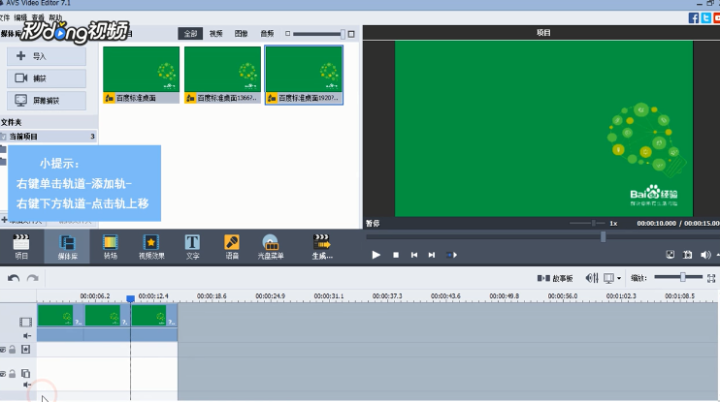Click the large thumbnails size icon

(351, 34)
